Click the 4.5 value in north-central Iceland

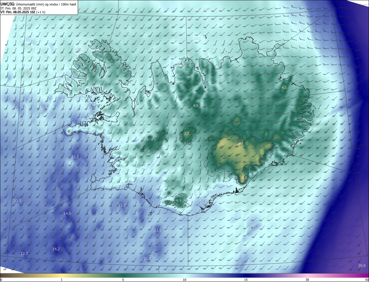tap(196, 106)
